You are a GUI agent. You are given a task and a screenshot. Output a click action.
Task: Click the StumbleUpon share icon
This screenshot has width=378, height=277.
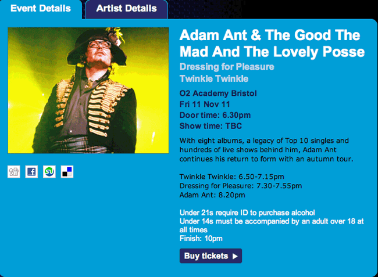coord(49,172)
